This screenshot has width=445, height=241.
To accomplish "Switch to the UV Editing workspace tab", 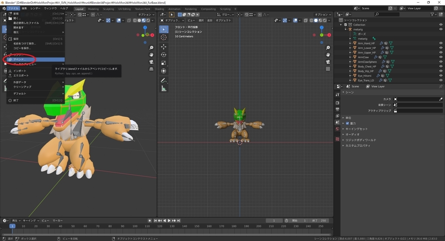I will tap(125, 9).
